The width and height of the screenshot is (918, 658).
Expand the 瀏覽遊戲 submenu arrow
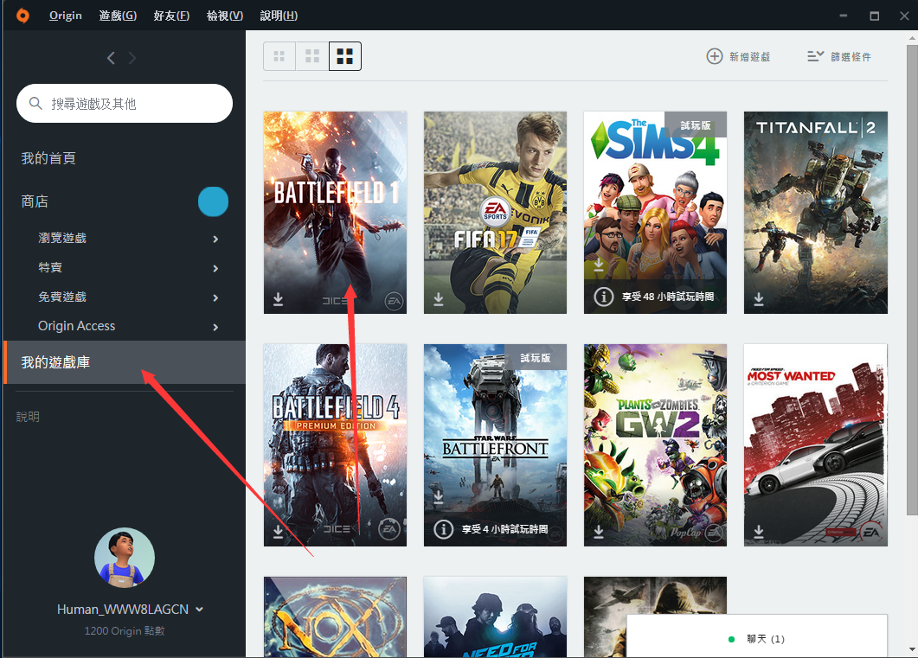click(215, 239)
